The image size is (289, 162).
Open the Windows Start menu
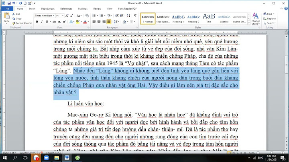click(x=5, y=158)
